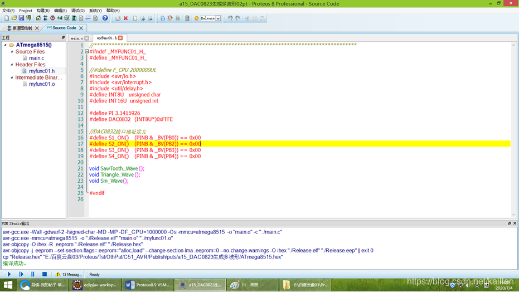519x292 pixels.
Task: Click the Source Code module toolbar icon
Action: click(89, 18)
